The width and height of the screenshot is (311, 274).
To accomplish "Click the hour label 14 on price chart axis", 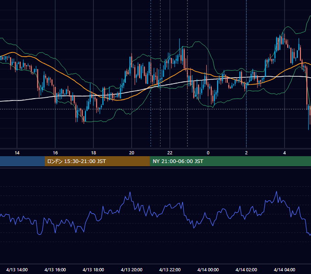I will pyautogui.click(x=17, y=153).
